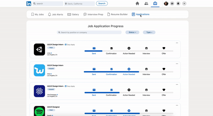The height and width of the screenshot is (116, 213).
Task: Click the Sent envelope icon for Spotify
Action: 94,111
